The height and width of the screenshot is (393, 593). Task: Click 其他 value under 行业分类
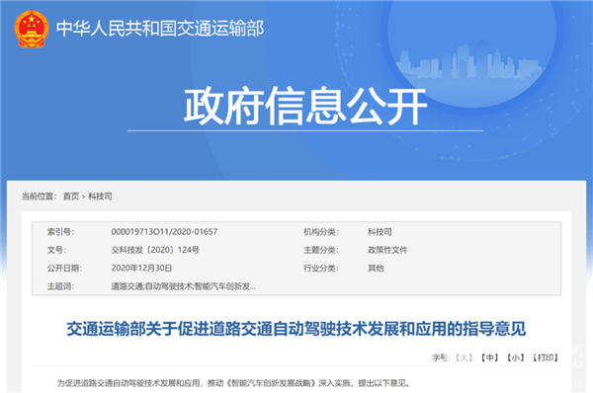point(376,268)
